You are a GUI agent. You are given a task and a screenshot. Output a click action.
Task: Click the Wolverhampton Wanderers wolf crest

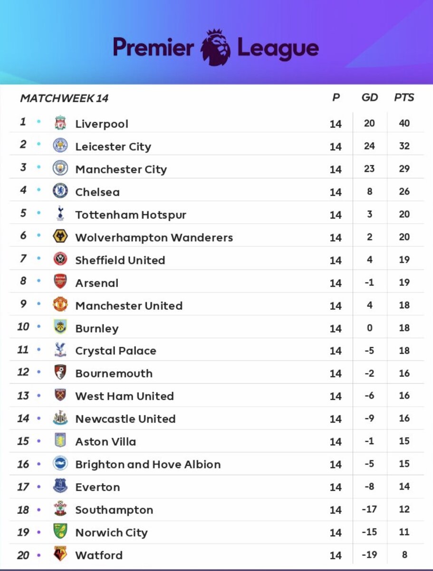pos(60,236)
